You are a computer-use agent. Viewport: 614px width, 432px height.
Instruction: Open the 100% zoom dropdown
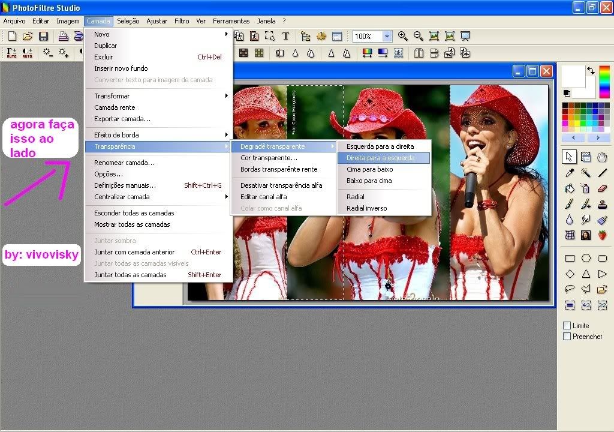point(387,37)
